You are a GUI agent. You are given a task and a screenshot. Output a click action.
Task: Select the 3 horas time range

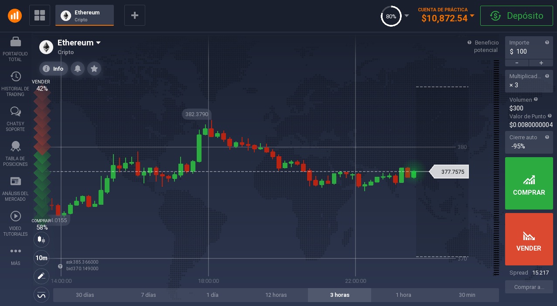(339, 295)
